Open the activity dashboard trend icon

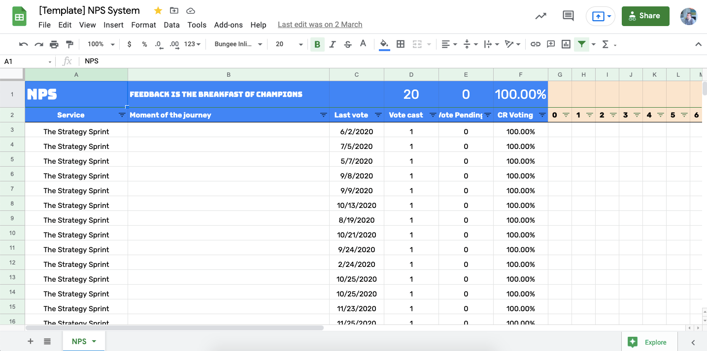click(x=540, y=16)
